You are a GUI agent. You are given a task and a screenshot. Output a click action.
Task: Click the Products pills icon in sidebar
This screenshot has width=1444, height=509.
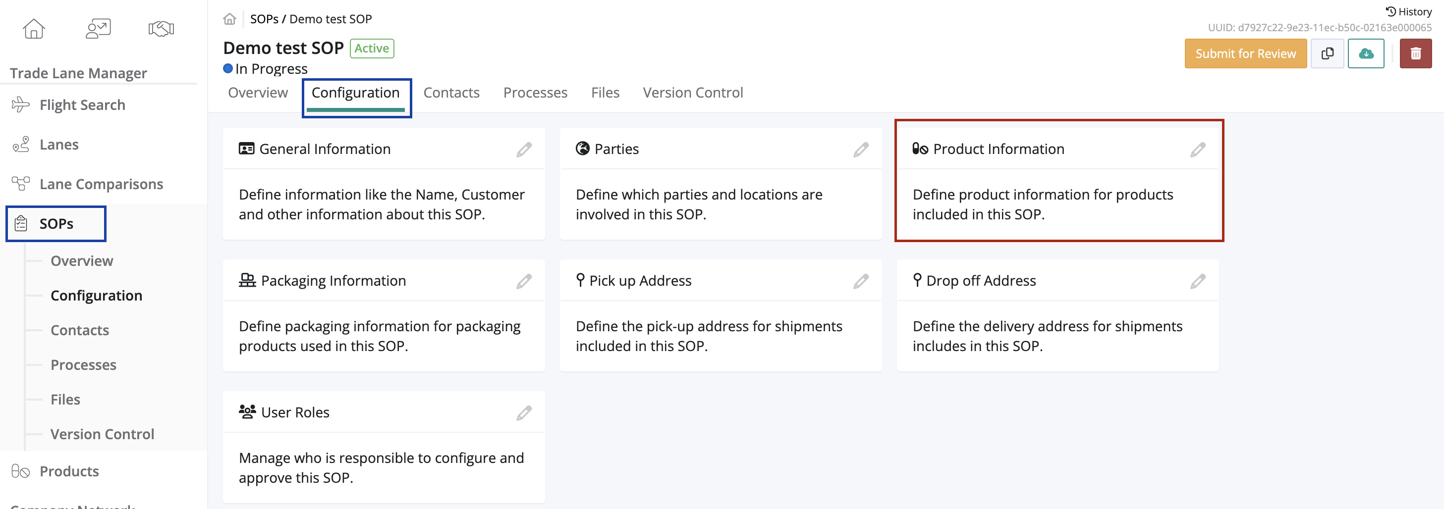tap(21, 471)
